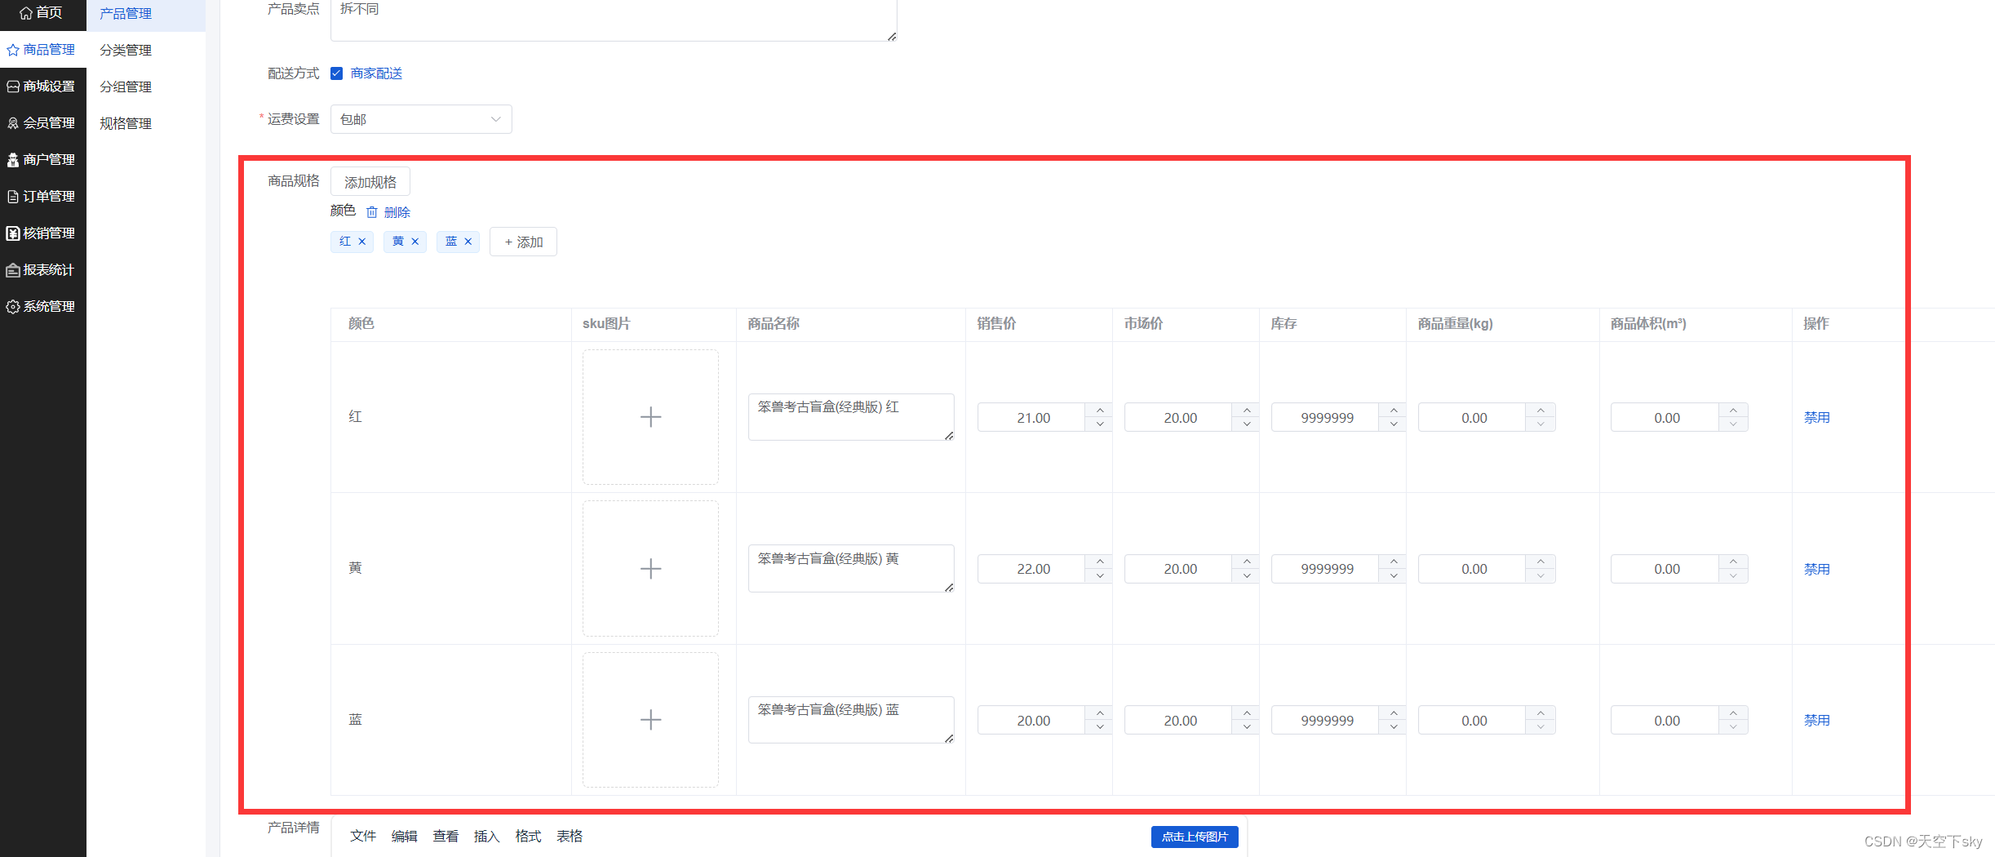Open 核销管理 in the sidebar
The width and height of the screenshot is (1995, 857).
tap(42, 233)
